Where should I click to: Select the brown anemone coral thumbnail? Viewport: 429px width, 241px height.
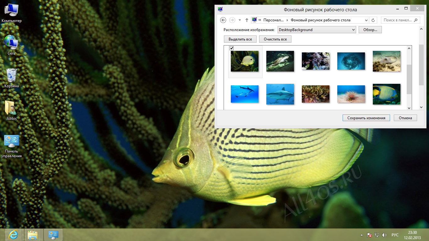[316, 94]
